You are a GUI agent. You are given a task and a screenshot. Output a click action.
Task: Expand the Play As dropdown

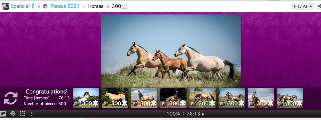coord(303,6)
